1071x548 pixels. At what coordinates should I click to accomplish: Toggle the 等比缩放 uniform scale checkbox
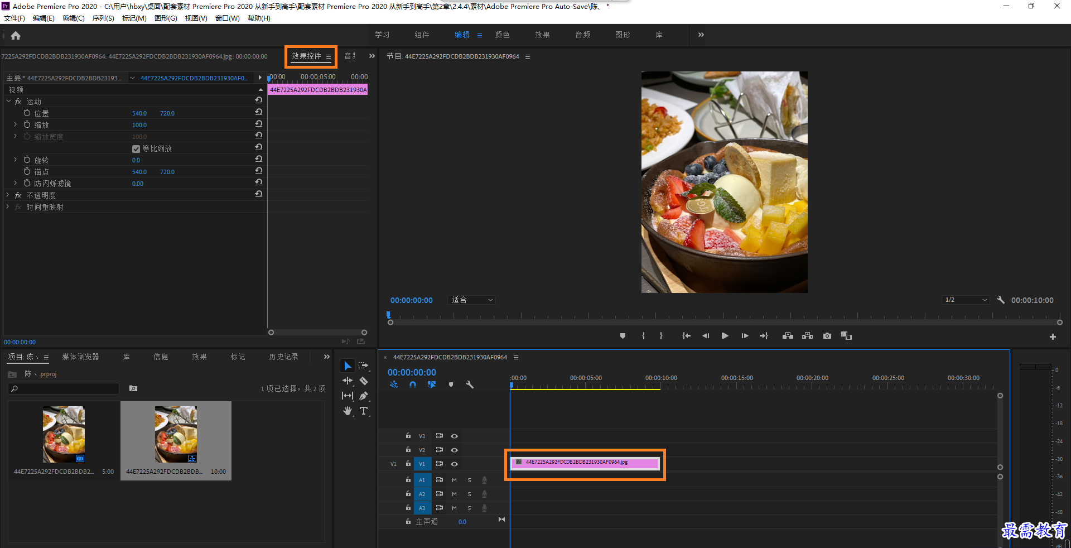pyautogui.click(x=136, y=149)
